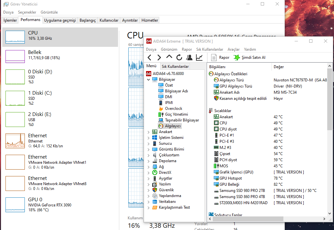334x230 pixels.
Task: Click the AIDA64 refresh icon
Action: (x=179, y=57)
